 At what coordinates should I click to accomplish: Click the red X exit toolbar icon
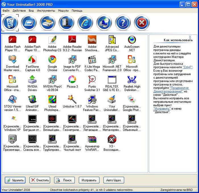[x=142, y=23]
